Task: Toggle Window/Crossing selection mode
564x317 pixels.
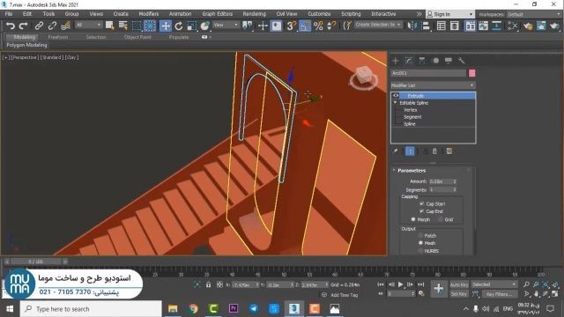Action: click(x=150, y=26)
